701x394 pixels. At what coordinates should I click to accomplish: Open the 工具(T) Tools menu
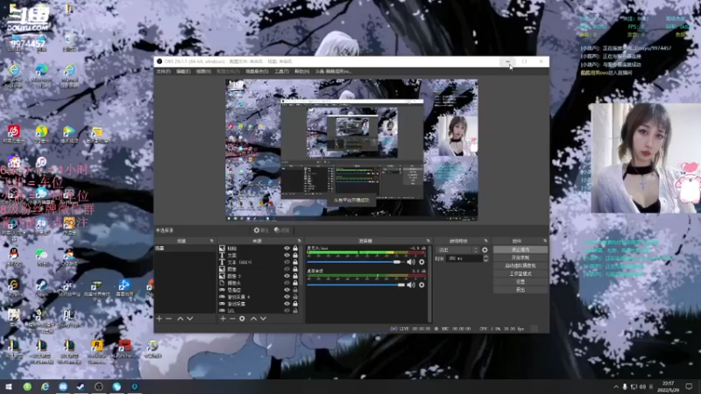tap(281, 72)
